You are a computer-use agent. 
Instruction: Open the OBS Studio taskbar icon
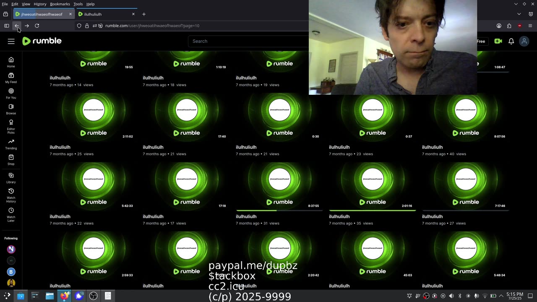[93, 296]
